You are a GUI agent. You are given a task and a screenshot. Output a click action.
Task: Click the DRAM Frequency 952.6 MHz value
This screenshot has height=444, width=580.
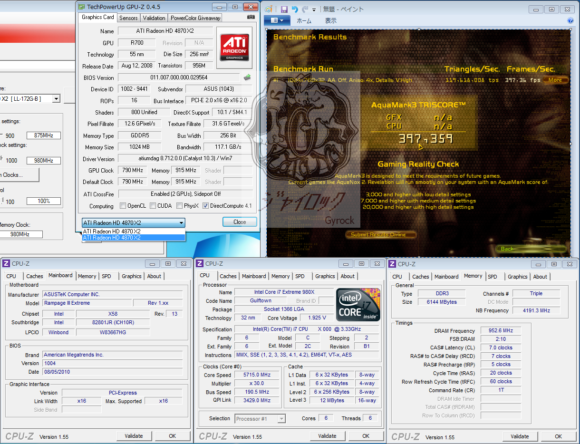pos(501,331)
